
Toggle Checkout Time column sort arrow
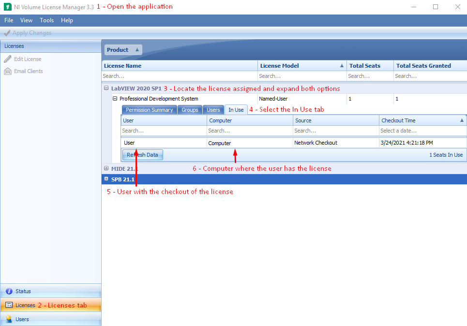tap(462, 120)
